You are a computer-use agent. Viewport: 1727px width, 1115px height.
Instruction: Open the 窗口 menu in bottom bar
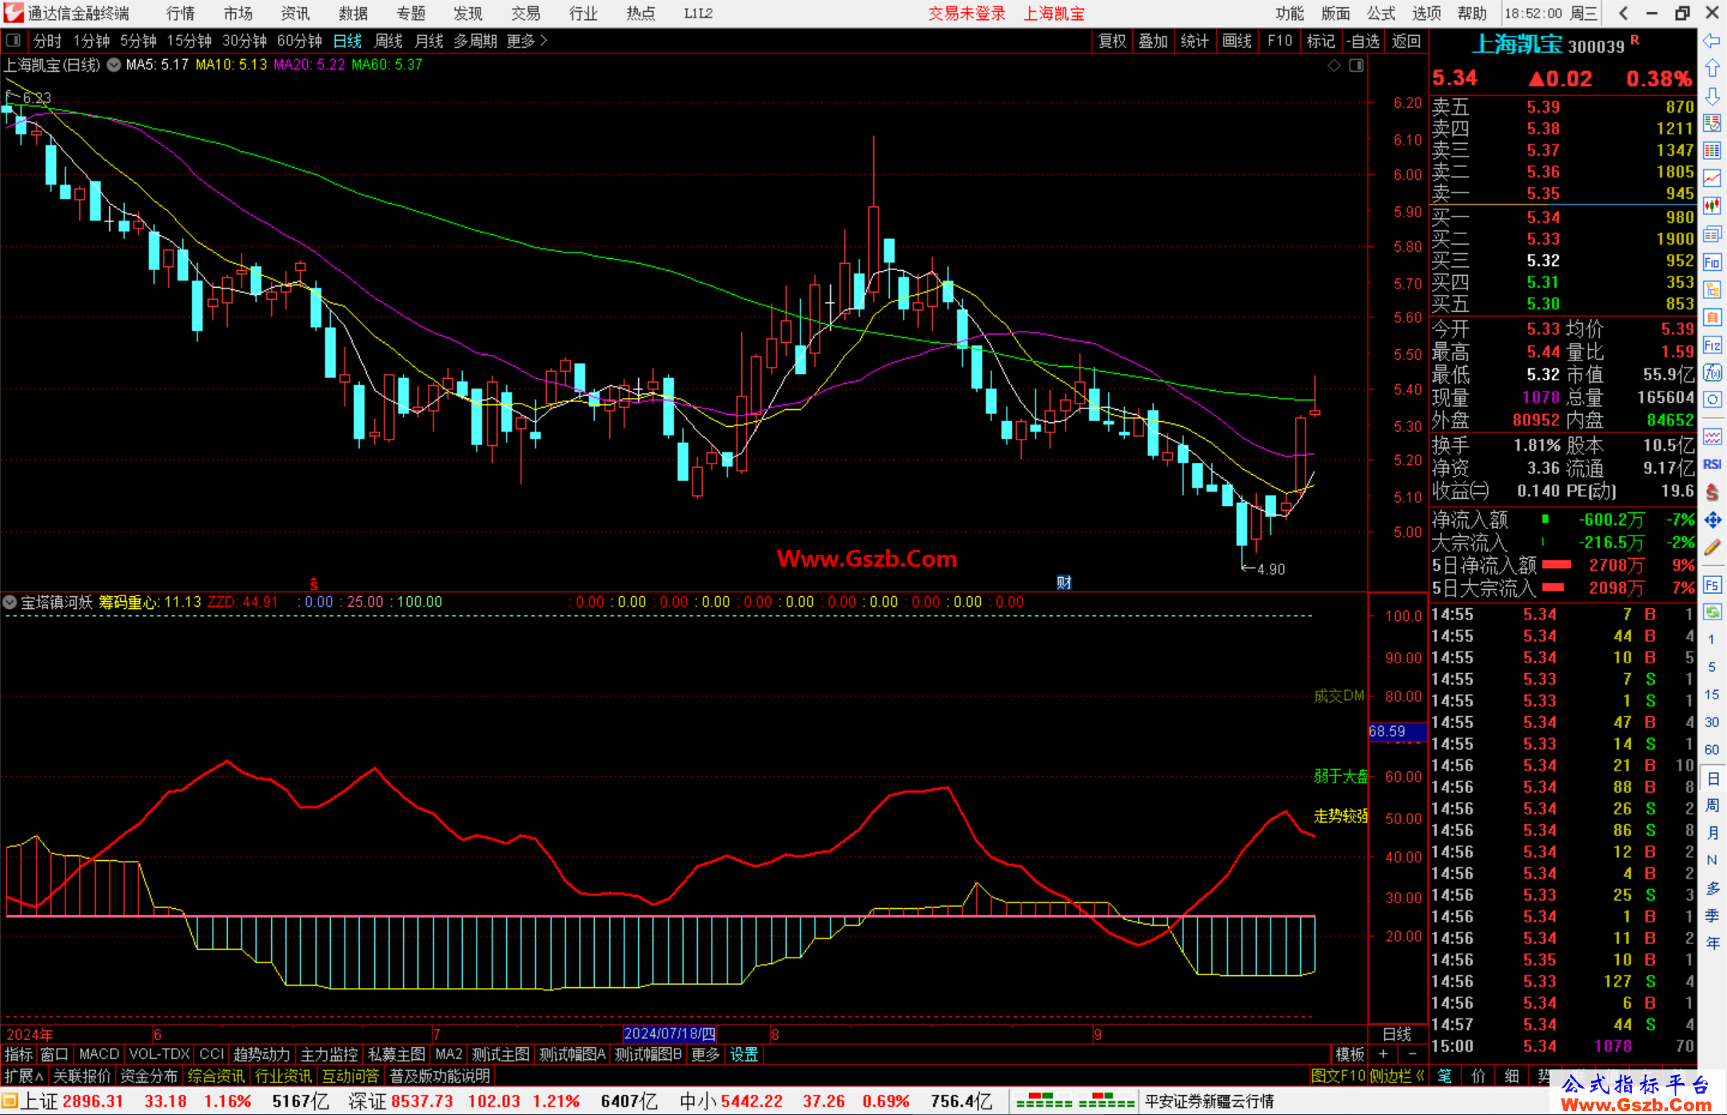click(54, 1054)
